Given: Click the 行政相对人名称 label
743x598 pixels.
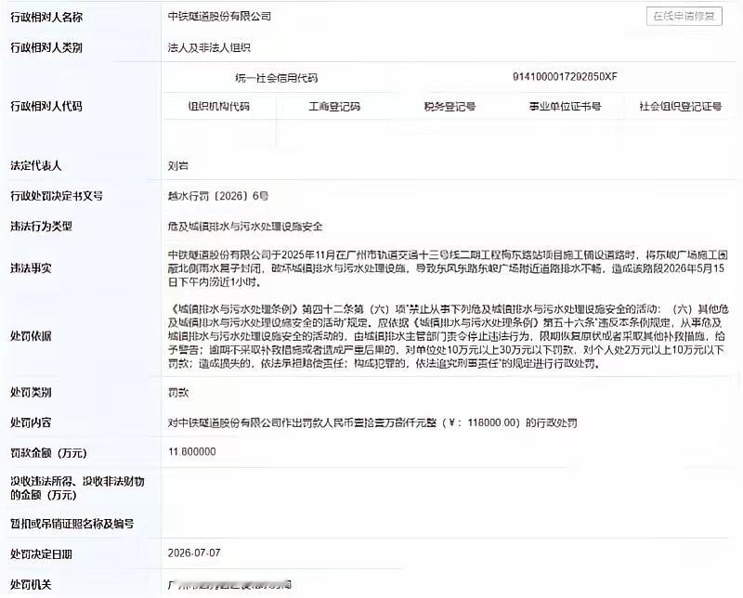Looking at the screenshot, I should [x=46, y=18].
